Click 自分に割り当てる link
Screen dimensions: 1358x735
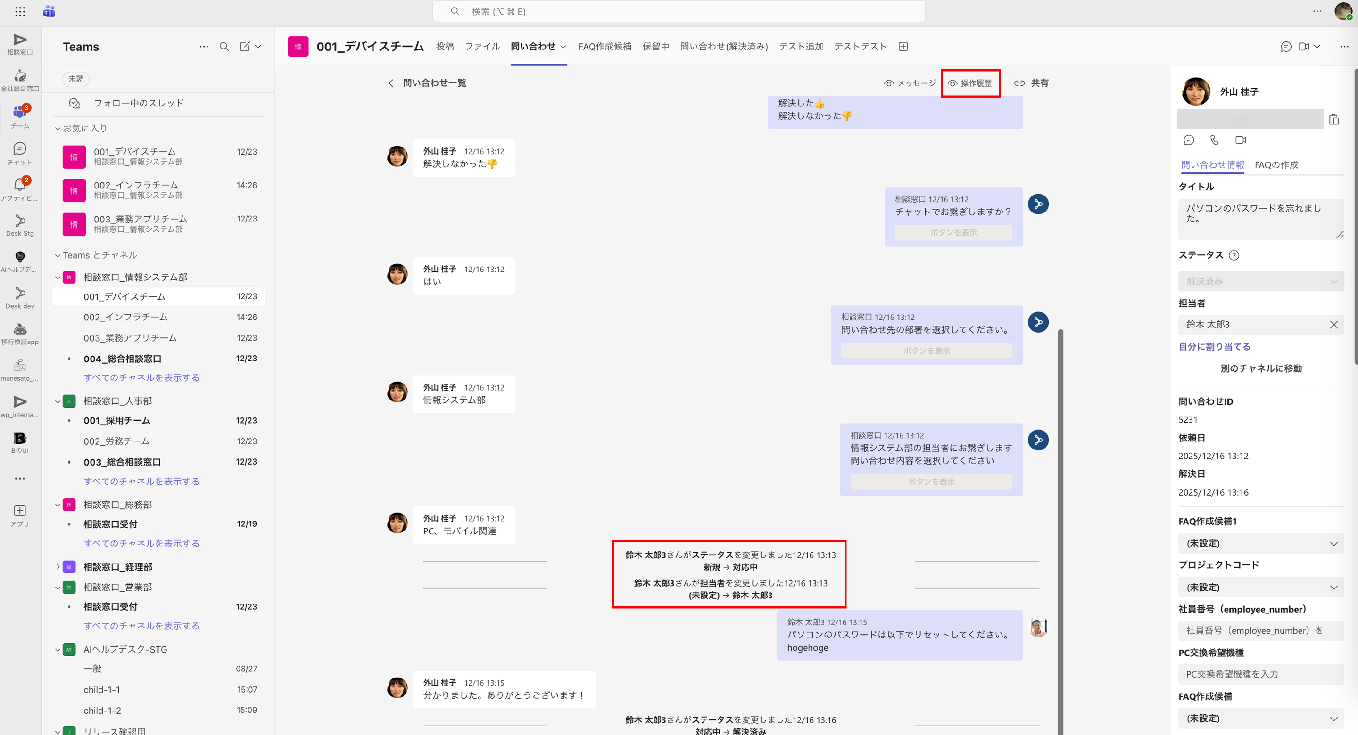(1214, 347)
